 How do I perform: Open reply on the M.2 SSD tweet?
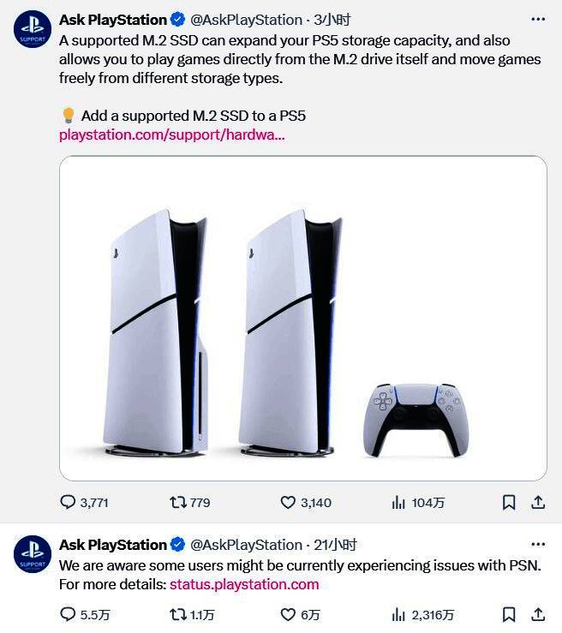click(x=84, y=502)
